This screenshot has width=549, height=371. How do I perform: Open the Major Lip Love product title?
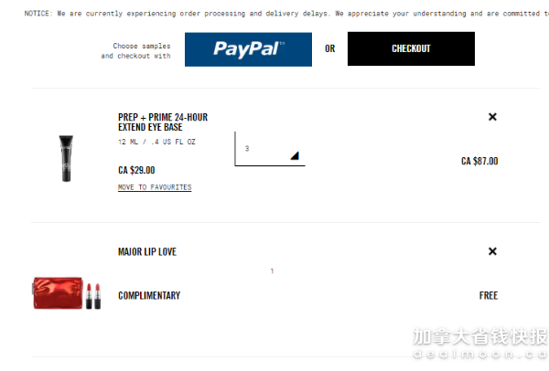point(147,252)
